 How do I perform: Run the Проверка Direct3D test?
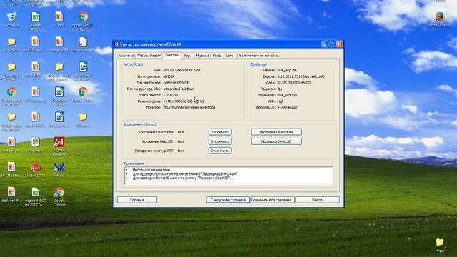click(276, 141)
